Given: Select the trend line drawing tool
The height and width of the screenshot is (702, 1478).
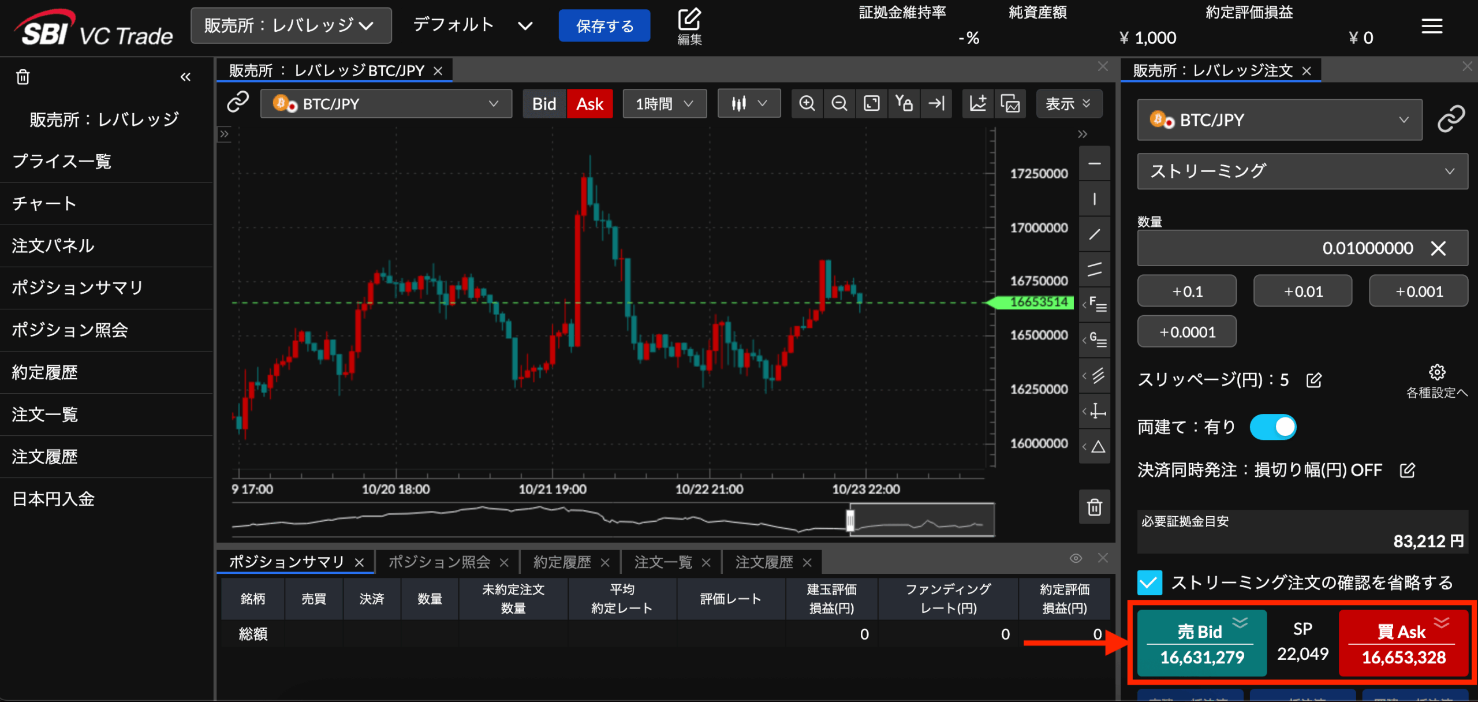Looking at the screenshot, I should tap(1094, 234).
